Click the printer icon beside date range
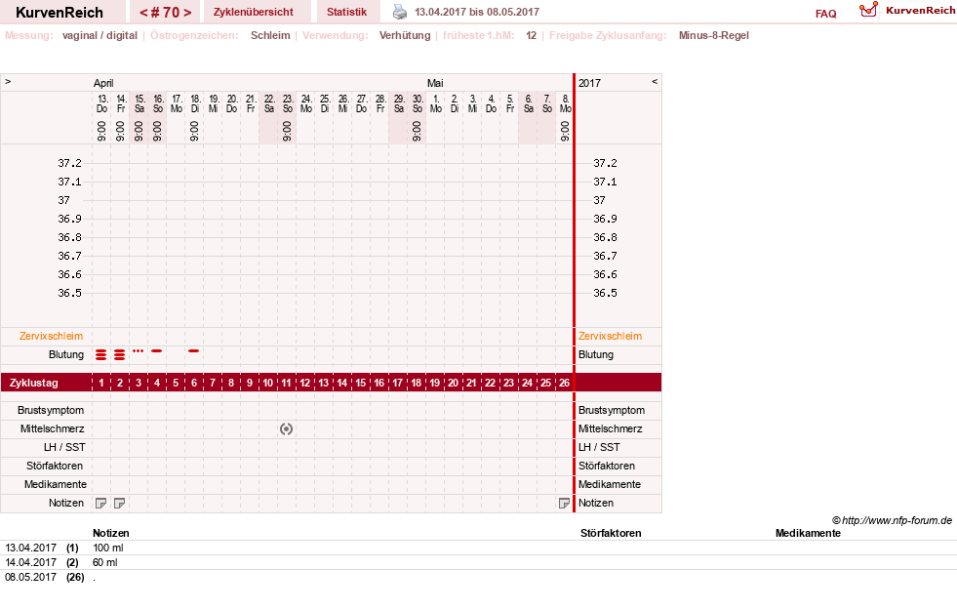This screenshot has height=610, width=957. click(x=400, y=12)
